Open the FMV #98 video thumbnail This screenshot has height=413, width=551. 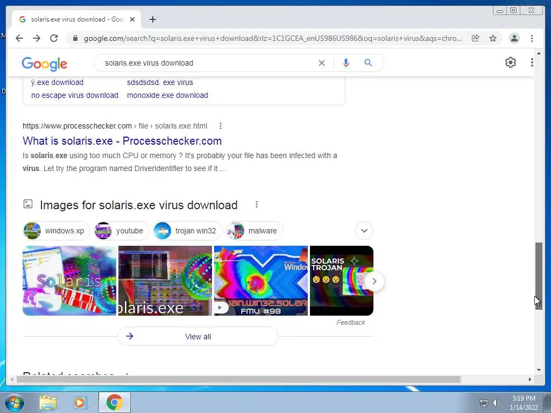click(261, 281)
